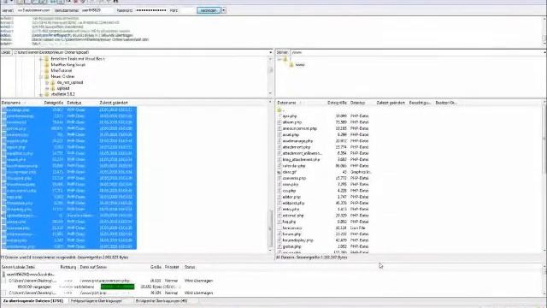The image size is (547, 308).
Task: Sort remote files by Dateigröße header
Action: click(337, 103)
